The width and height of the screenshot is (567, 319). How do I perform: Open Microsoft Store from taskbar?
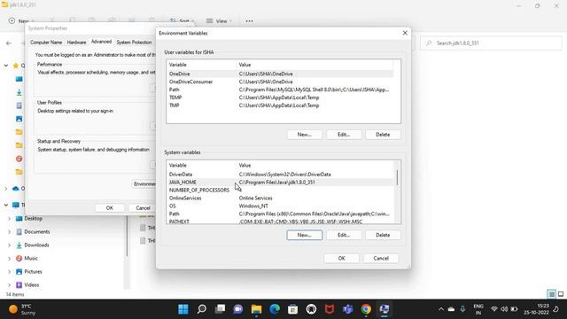click(293, 309)
